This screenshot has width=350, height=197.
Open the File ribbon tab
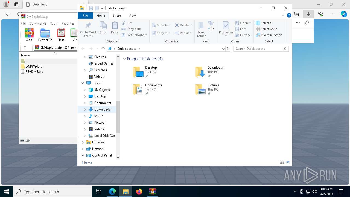click(x=85, y=16)
